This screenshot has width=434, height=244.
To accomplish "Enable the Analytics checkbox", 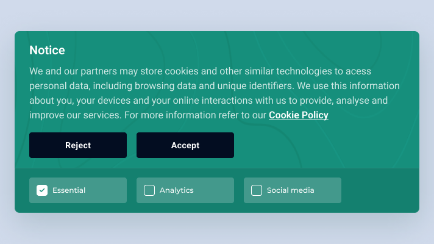I will [149, 190].
